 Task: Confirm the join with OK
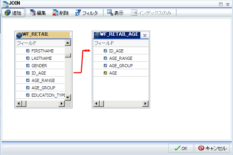point(181,148)
